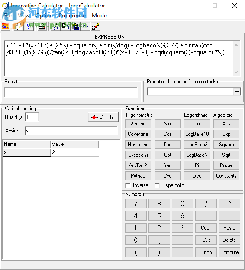The height and width of the screenshot is (270, 245).
Task: Click the clipboard paste toolbar icon
Action: (75, 26)
